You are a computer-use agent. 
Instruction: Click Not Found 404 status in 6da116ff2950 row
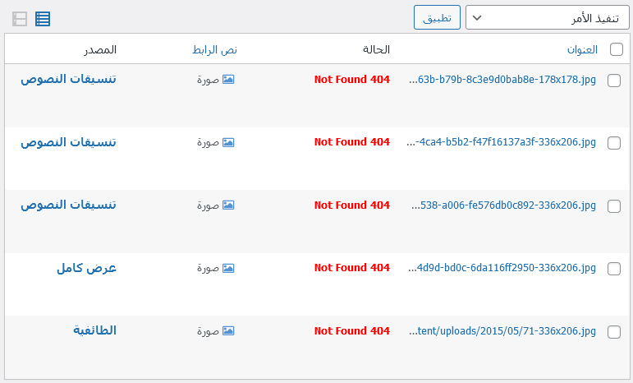coord(352,267)
